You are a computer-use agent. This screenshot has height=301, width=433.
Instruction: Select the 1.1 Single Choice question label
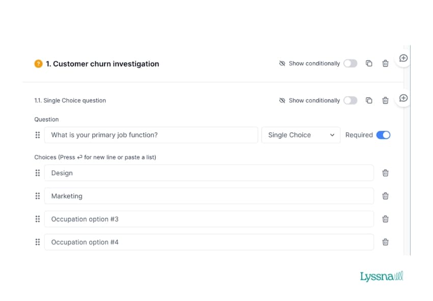(x=70, y=100)
